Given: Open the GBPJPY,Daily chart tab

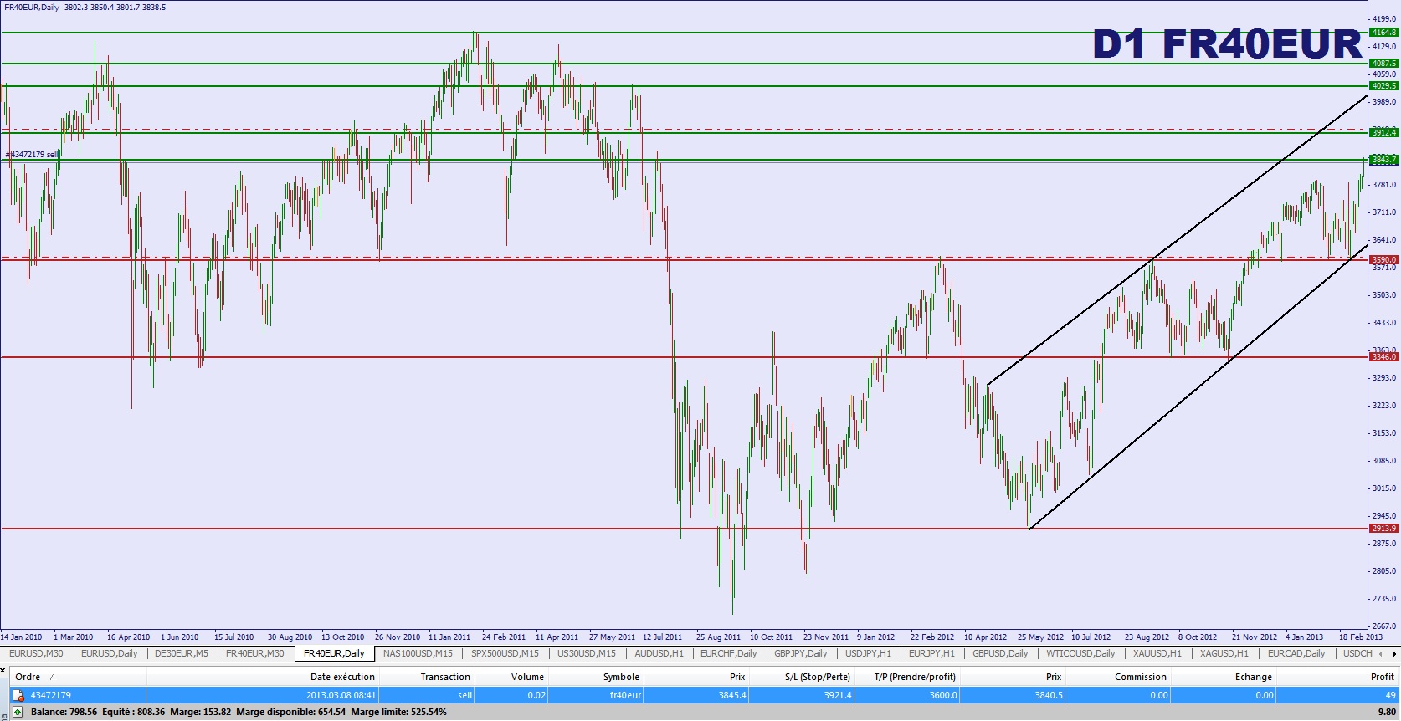Looking at the screenshot, I should [800, 653].
